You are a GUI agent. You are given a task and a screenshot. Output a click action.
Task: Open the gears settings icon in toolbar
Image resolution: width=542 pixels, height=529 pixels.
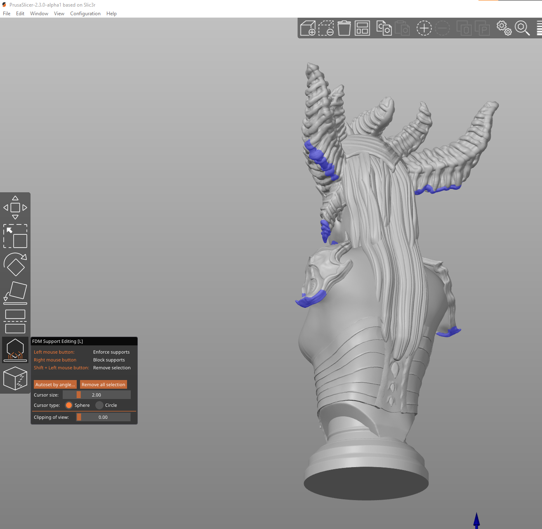coord(504,28)
